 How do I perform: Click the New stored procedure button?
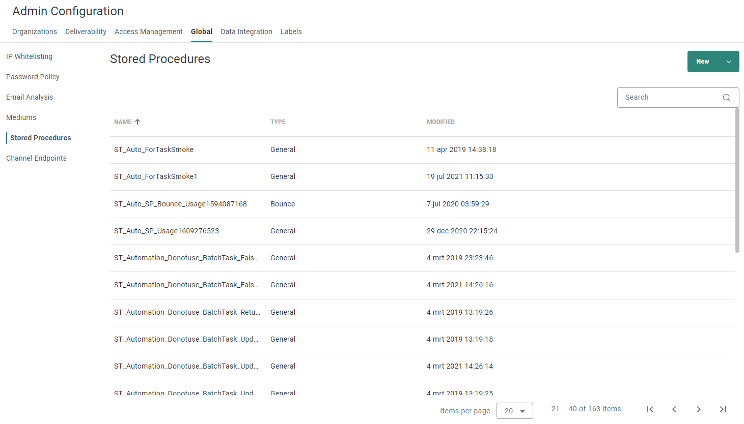coord(703,62)
